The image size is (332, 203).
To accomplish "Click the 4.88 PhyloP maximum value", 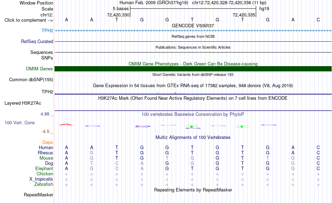I will pos(45,114).
